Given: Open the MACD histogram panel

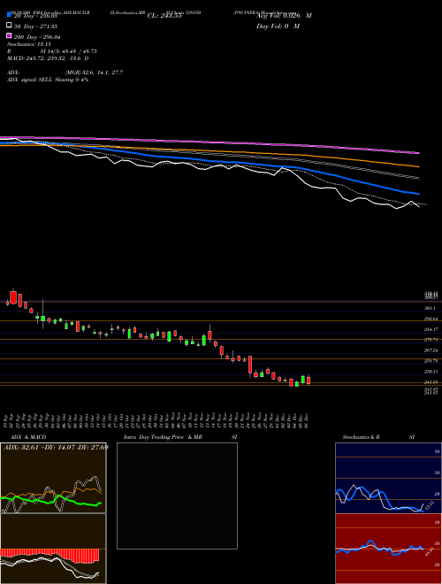Looking at the screenshot, I should pyautogui.click(x=53, y=549).
